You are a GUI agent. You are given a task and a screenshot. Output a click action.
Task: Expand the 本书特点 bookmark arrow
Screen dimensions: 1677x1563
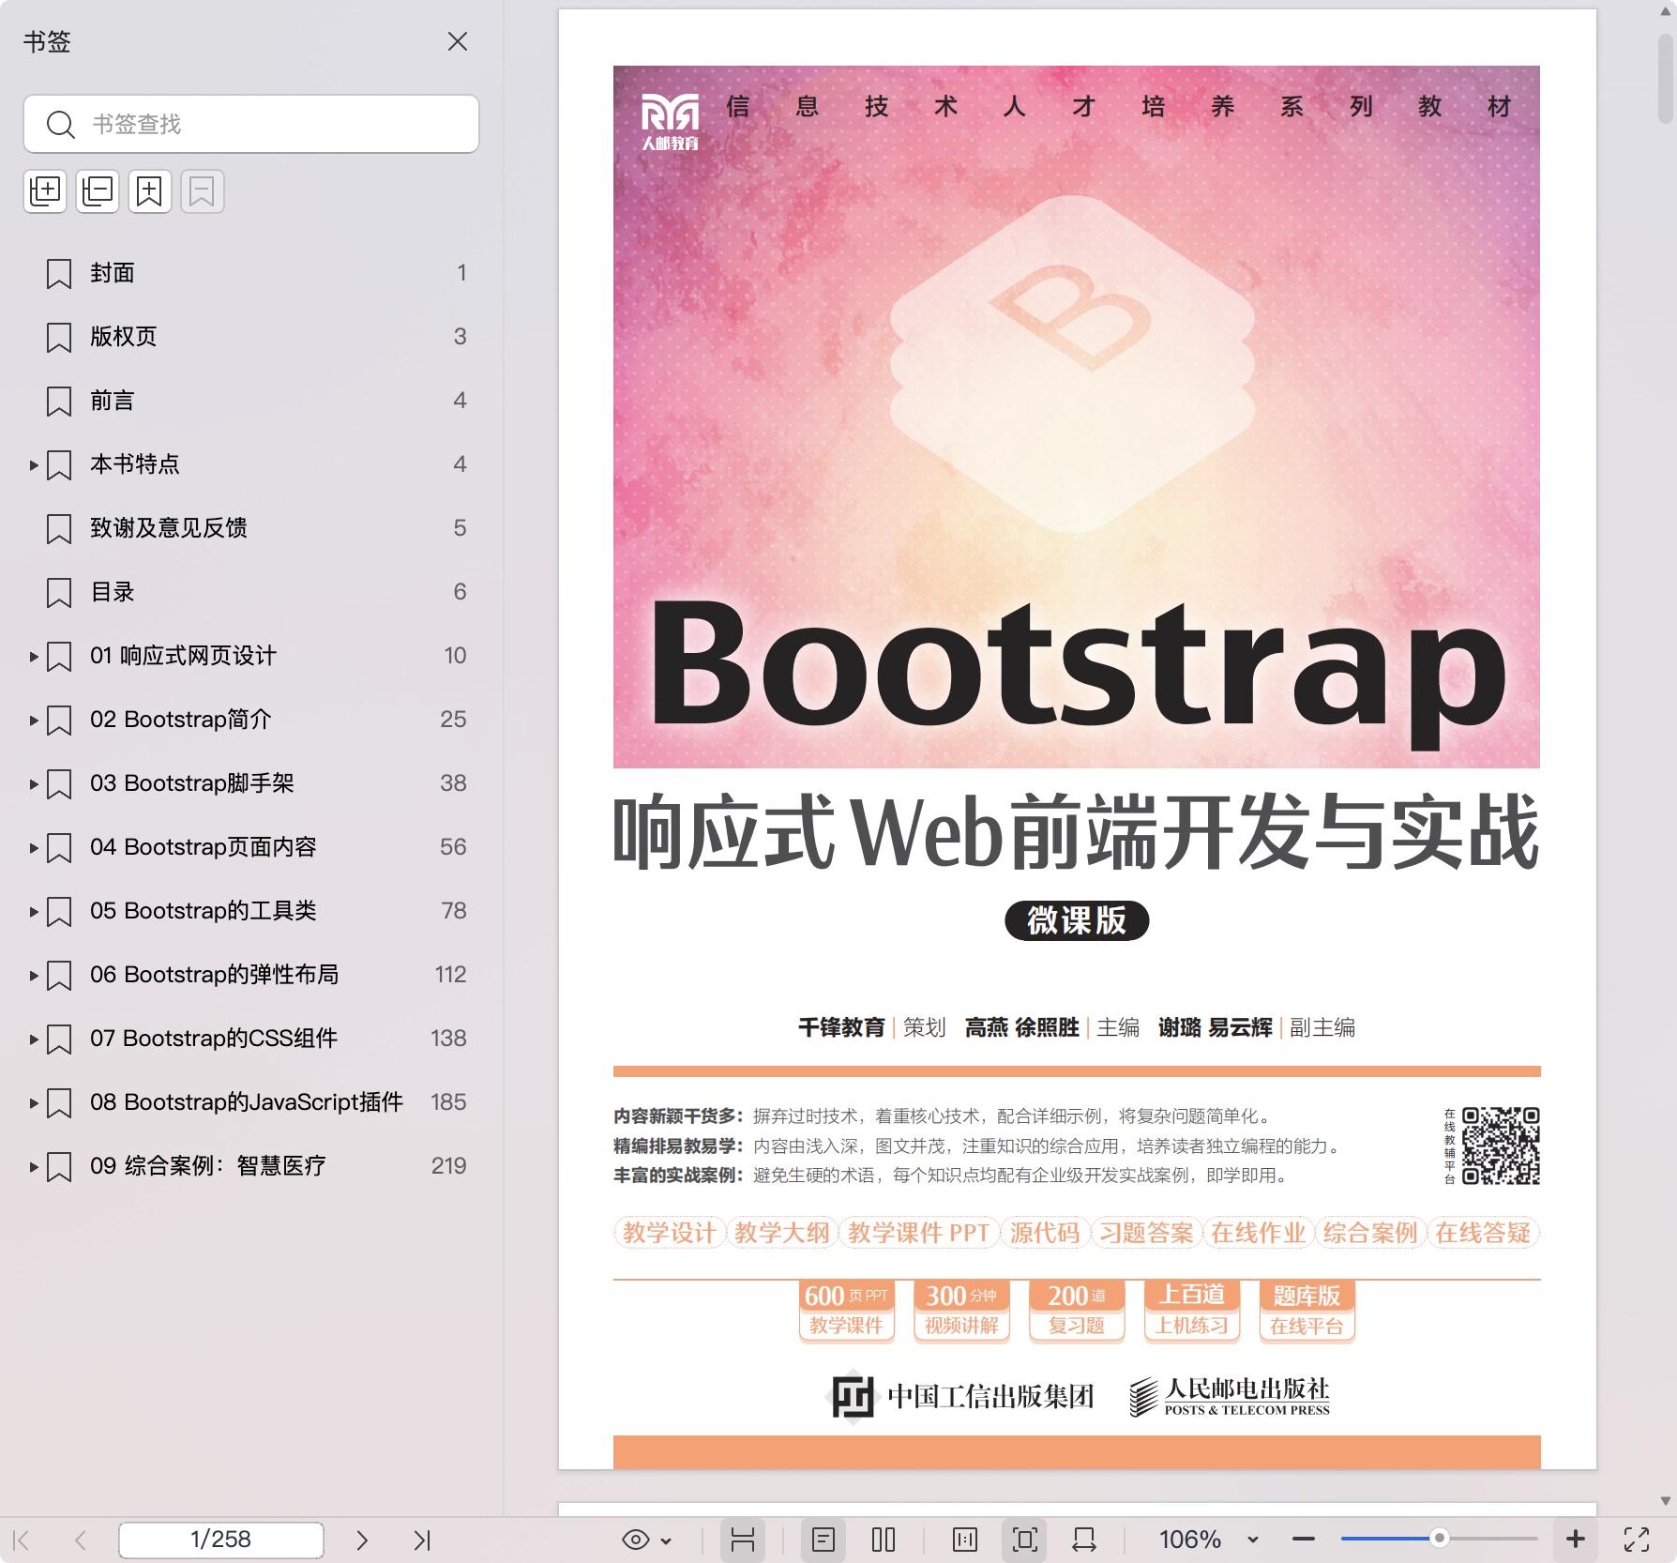(x=33, y=464)
